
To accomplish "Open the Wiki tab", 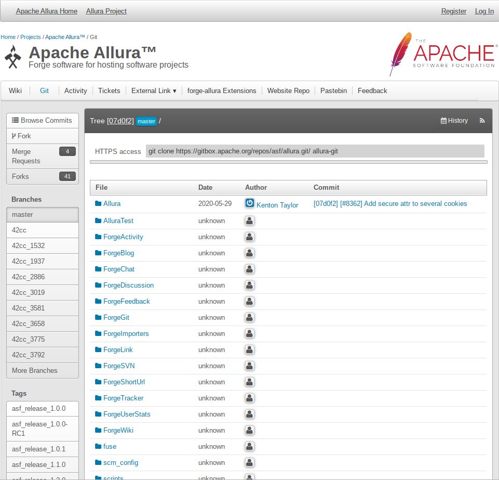I will (x=15, y=90).
